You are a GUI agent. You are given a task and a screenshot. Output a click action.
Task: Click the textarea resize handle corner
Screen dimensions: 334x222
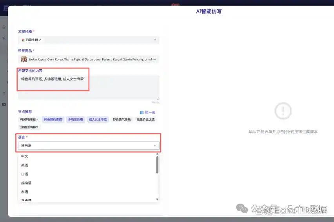[x=158, y=98]
